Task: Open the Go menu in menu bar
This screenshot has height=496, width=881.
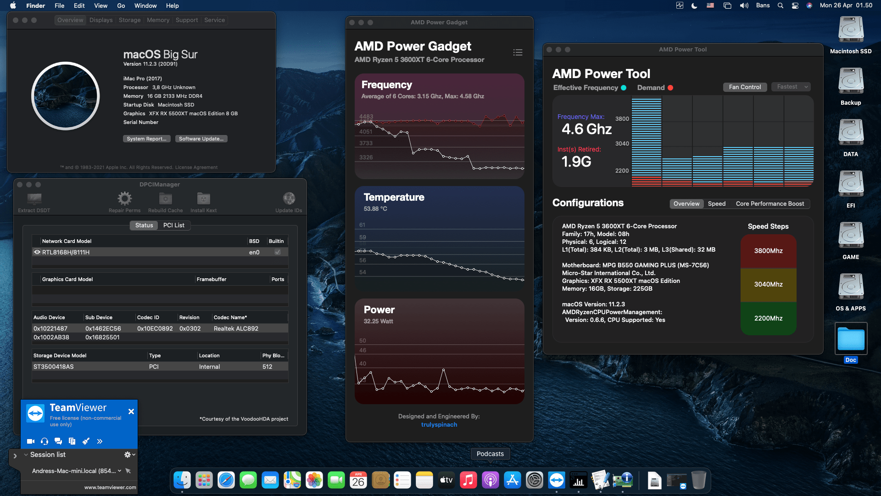Action: pos(121,6)
